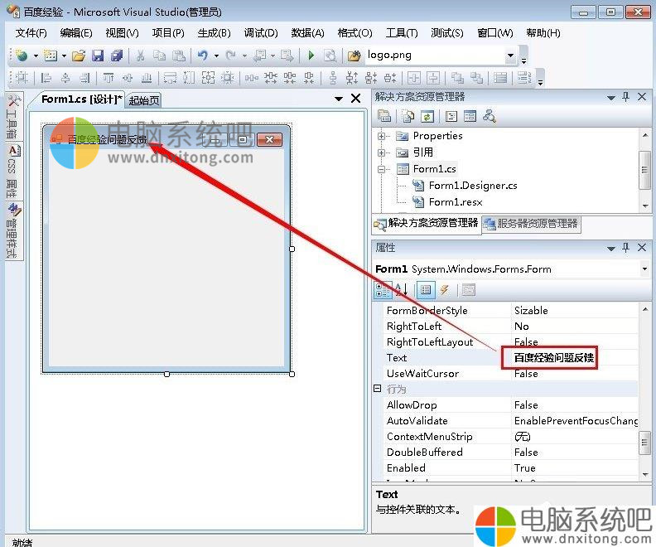Click the Find in Files icon beside logo.png
The height and width of the screenshot is (547, 656).
click(x=354, y=56)
